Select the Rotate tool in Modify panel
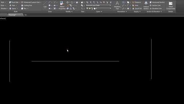 click(x=72, y=2)
